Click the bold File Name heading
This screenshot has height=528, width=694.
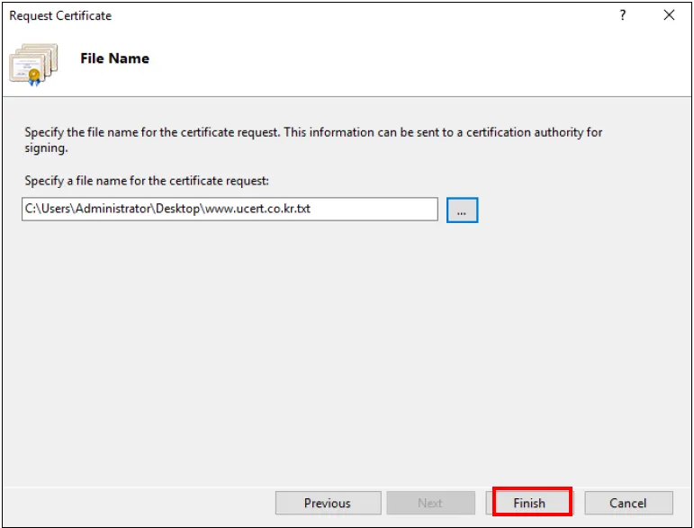pyautogui.click(x=114, y=58)
